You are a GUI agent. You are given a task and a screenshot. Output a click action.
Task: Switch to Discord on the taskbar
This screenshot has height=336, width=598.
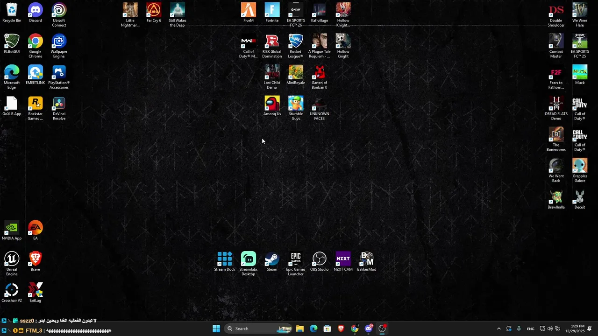pyautogui.click(x=369, y=329)
